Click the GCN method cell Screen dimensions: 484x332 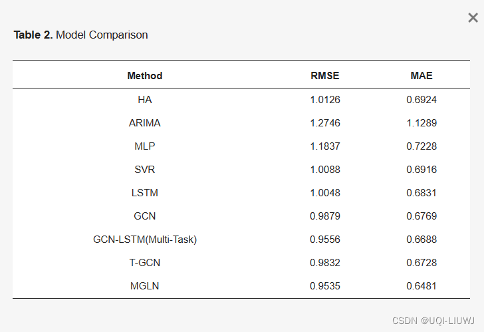[x=145, y=216]
